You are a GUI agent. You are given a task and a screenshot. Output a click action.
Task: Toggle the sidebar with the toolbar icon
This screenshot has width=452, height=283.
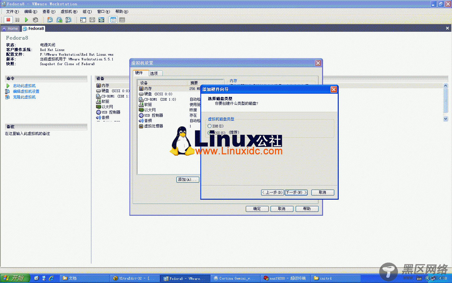83,20
